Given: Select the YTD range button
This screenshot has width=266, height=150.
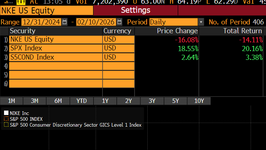Looking at the screenshot, I should pos(82,101).
